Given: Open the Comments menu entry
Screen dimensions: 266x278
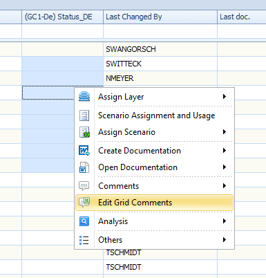Looking at the screenshot, I should (154, 186).
